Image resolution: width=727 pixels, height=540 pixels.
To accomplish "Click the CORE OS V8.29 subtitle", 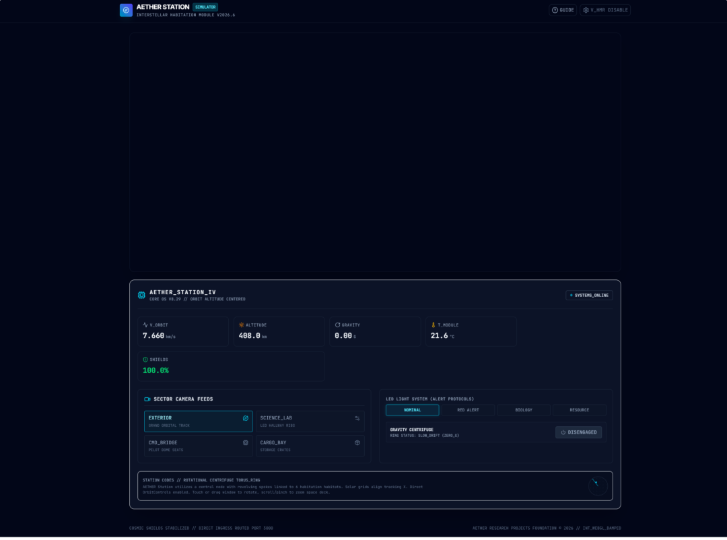I will pyautogui.click(x=197, y=299).
